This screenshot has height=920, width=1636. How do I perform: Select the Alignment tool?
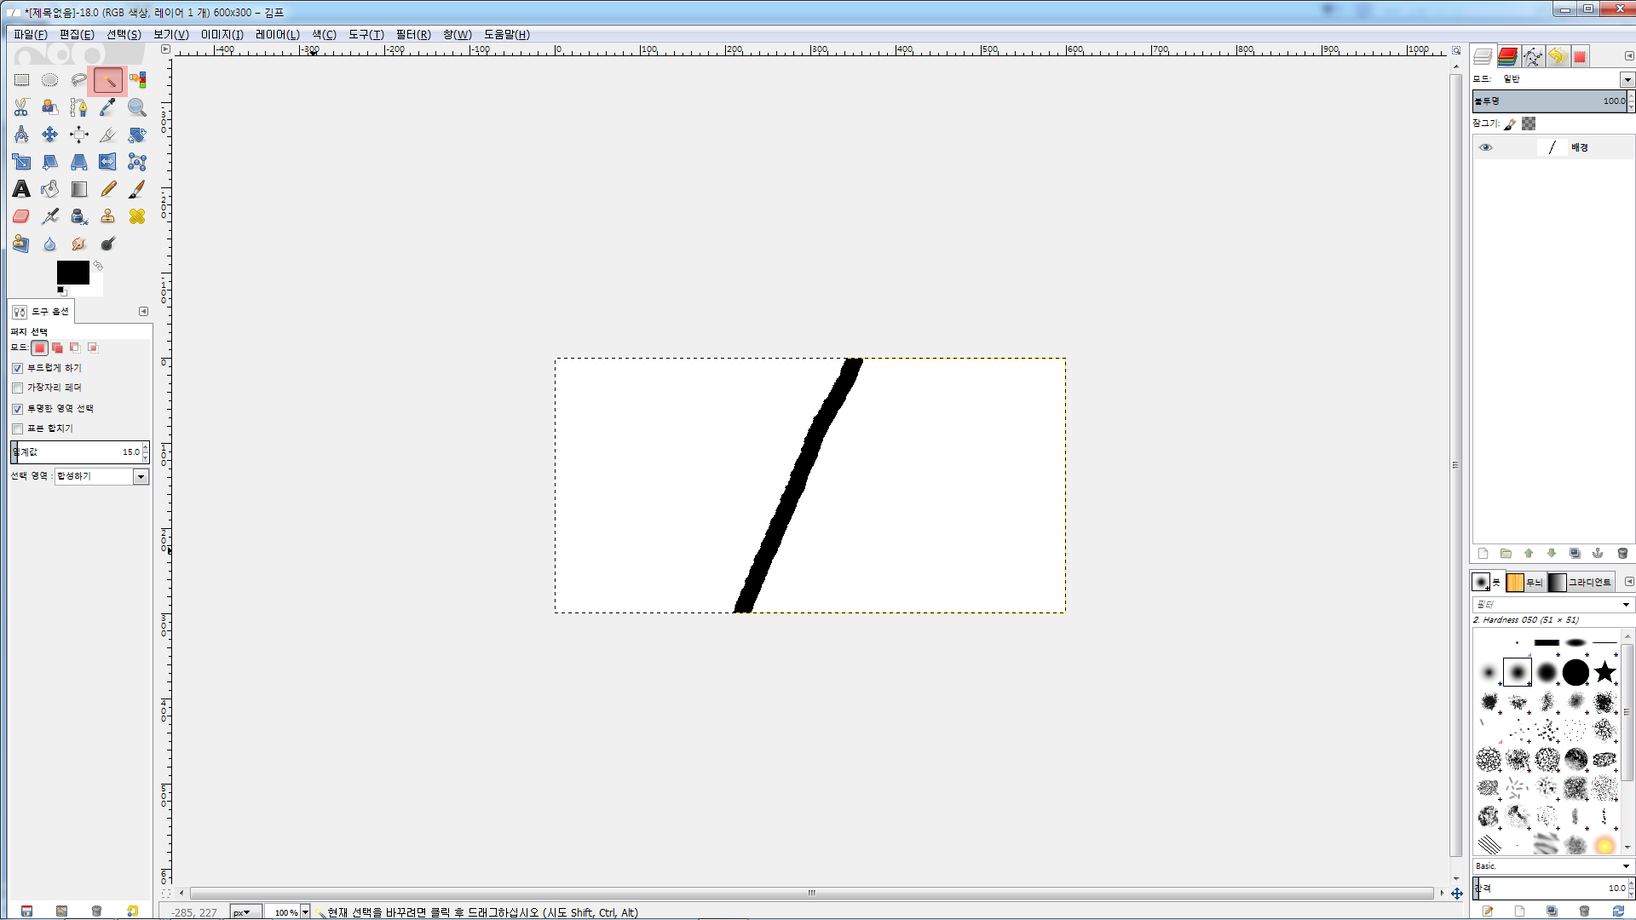(79, 135)
